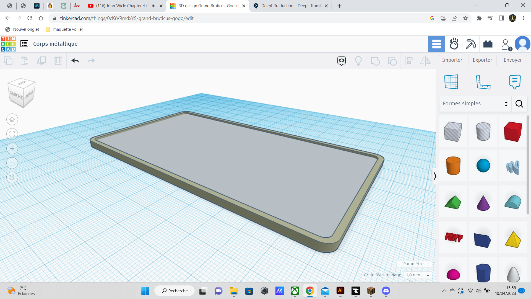The width and height of the screenshot is (531, 299).
Task: Click the Mirror tool icon
Action: 425,61
